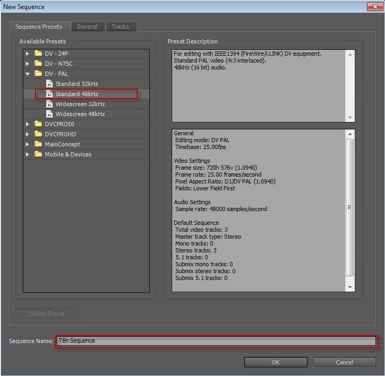
Task: Click the 'Master track type: Stereo' line
Action: [208, 237]
